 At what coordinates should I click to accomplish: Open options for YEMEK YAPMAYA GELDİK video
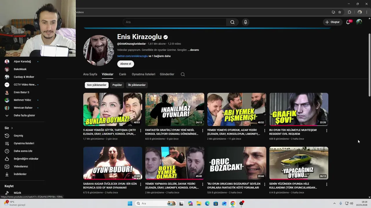(203, 184)
